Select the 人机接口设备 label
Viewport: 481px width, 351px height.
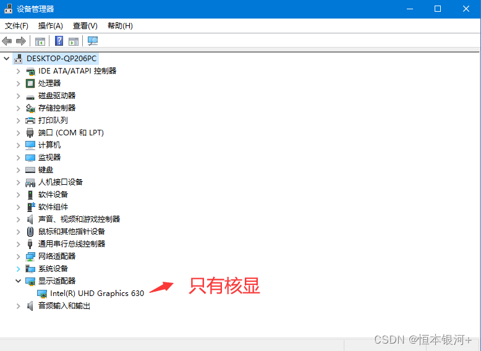click(61, 182)
